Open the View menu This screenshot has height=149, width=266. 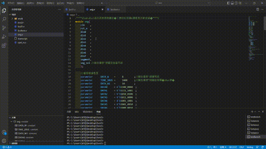coord(40,3)
